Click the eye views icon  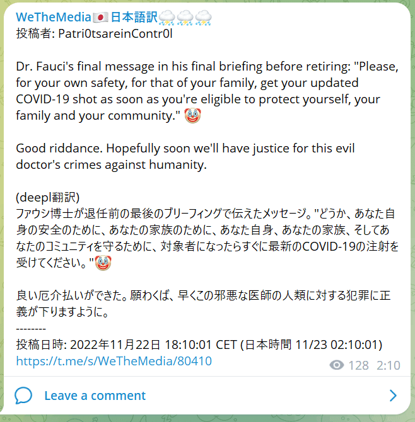(337, 365)
